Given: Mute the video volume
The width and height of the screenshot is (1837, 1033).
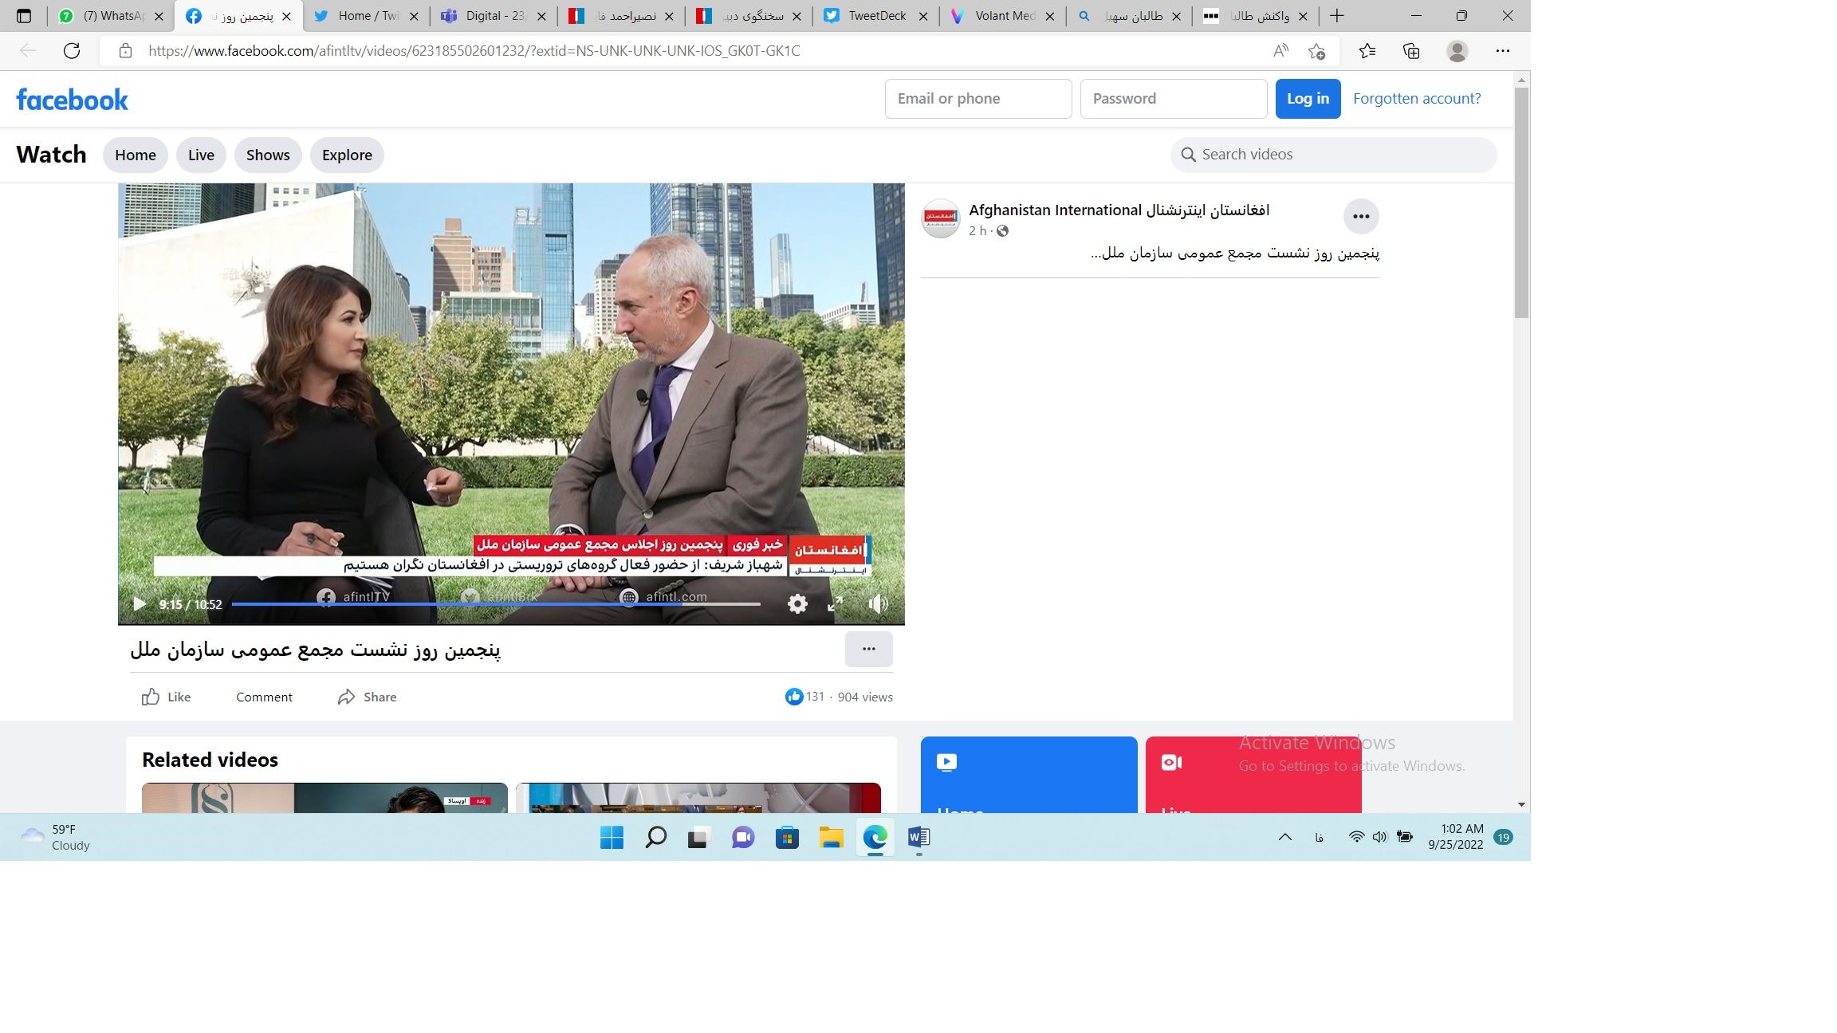Looking at the screenshot, I should 877,604.
